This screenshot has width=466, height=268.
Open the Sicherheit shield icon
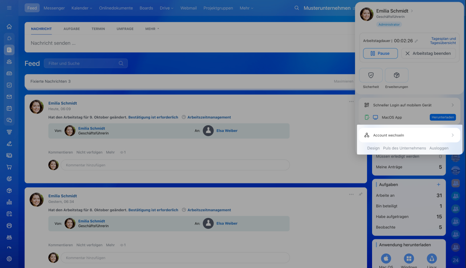[x=371, y=75]
